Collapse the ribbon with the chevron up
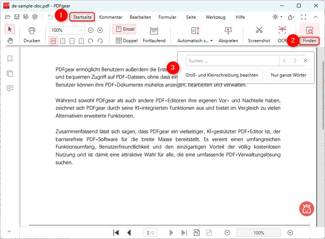 click(x=316, y=17)
